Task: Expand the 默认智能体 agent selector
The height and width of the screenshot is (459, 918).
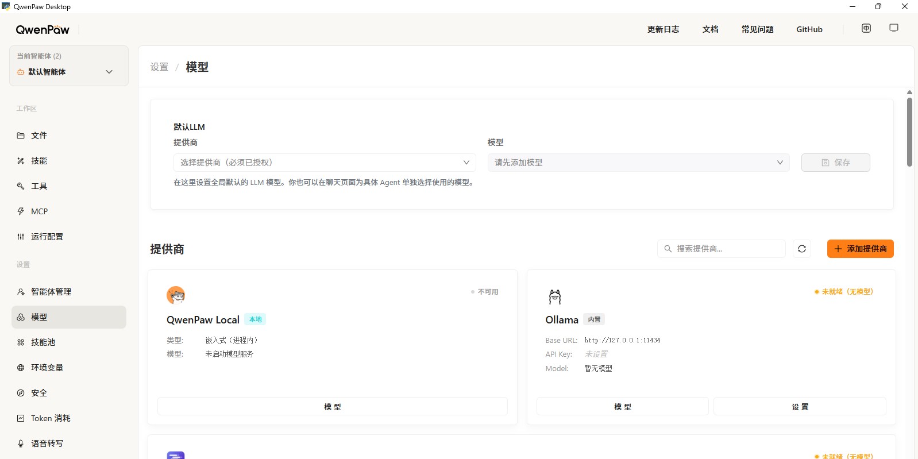Action: tap(69, 72)
